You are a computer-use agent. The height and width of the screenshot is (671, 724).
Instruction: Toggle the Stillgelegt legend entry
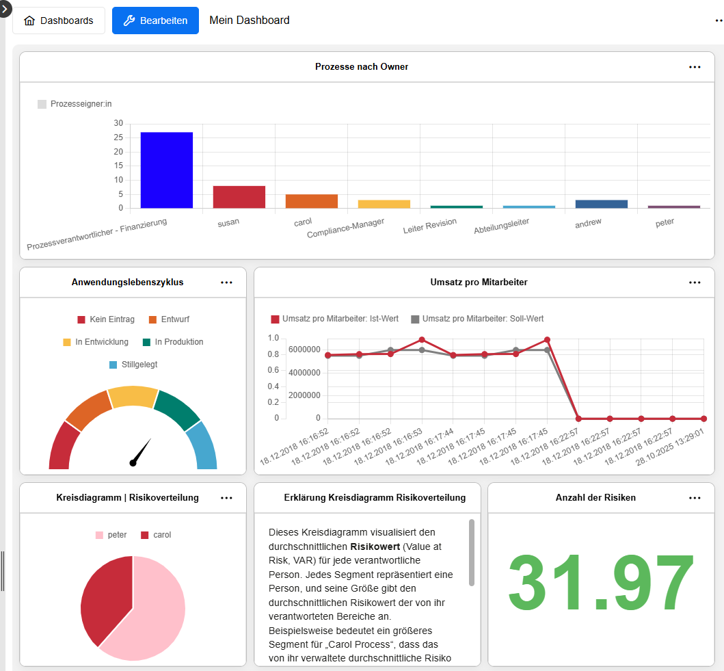[x=133, y=364]
